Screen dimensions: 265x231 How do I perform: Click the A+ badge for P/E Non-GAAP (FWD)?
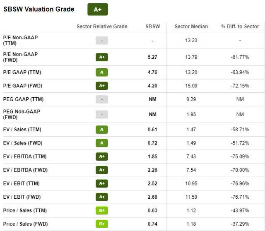click(102, 57)
